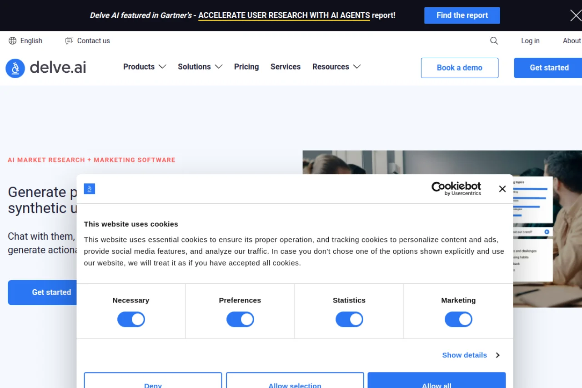Click 'This website uses cookies' heading

click(131, 224)
